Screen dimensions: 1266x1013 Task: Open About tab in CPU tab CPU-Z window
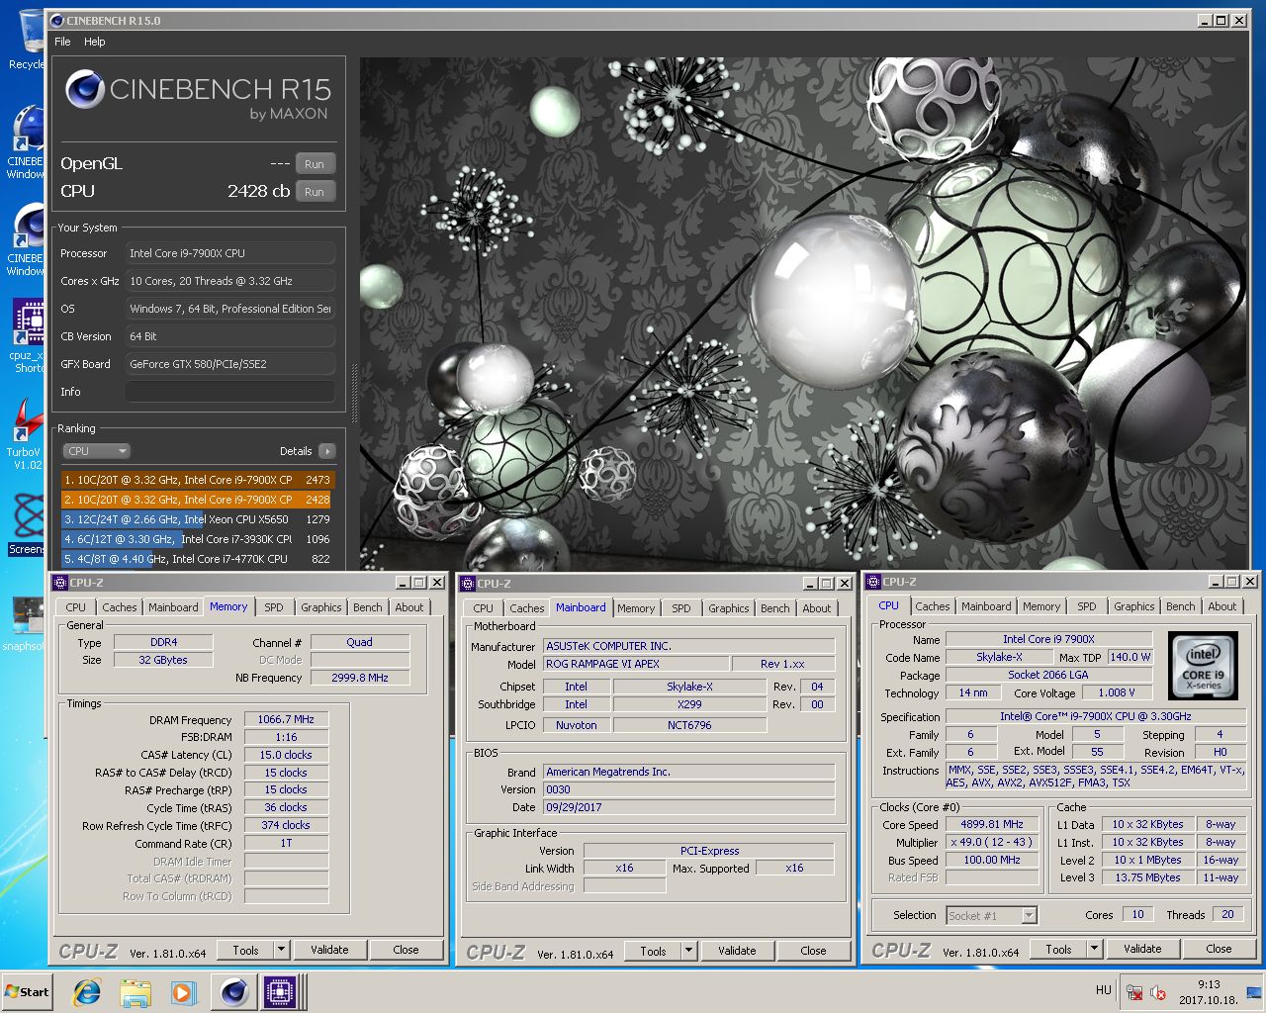(1222, 606)
